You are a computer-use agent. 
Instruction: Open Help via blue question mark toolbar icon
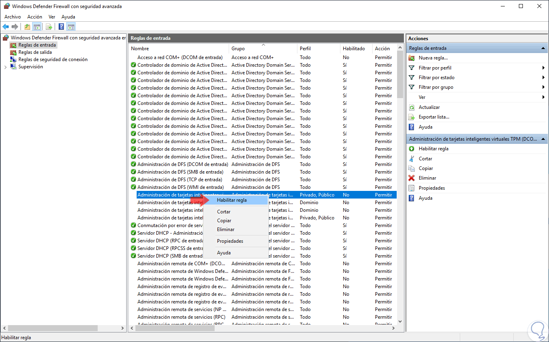click(61, 27)
